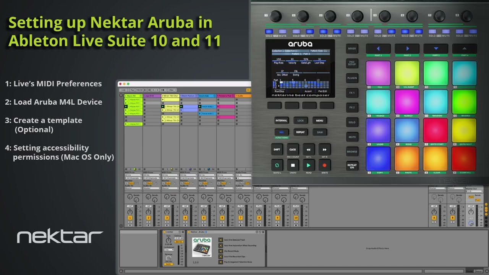Deactivate track 3 with its yellow activator

click(x=167, y=218)
